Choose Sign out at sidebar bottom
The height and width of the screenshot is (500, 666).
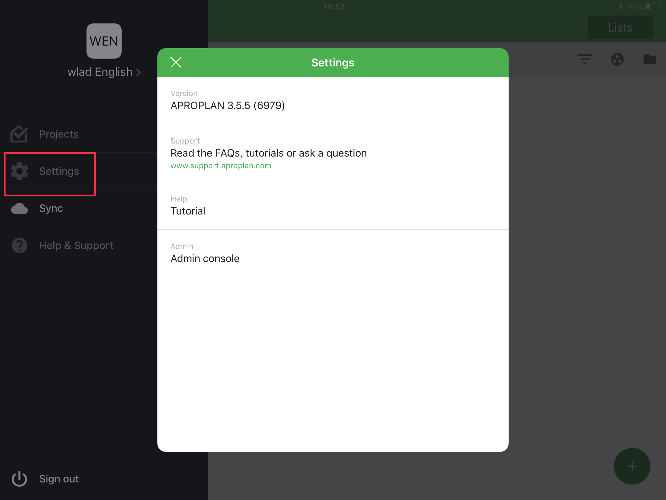pyautogui.click(x=59, y=479)
